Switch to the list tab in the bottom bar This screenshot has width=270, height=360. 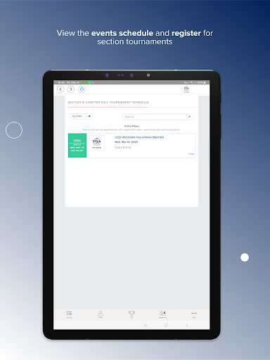tap(69, 314)
